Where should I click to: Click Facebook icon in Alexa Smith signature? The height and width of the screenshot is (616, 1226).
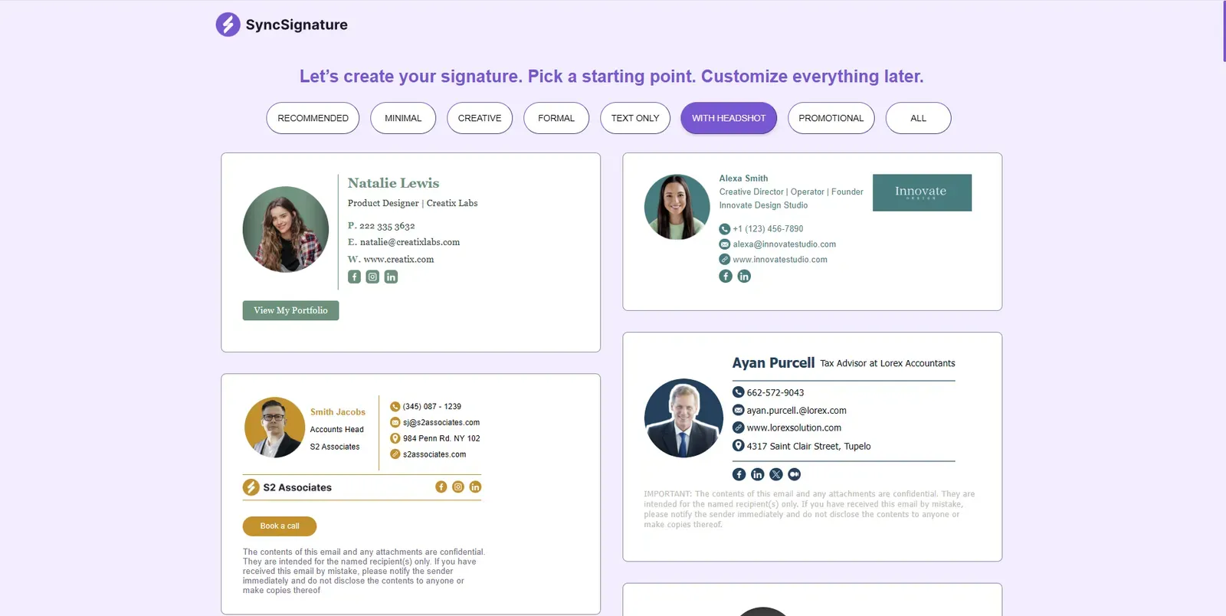tap(726, 276)
